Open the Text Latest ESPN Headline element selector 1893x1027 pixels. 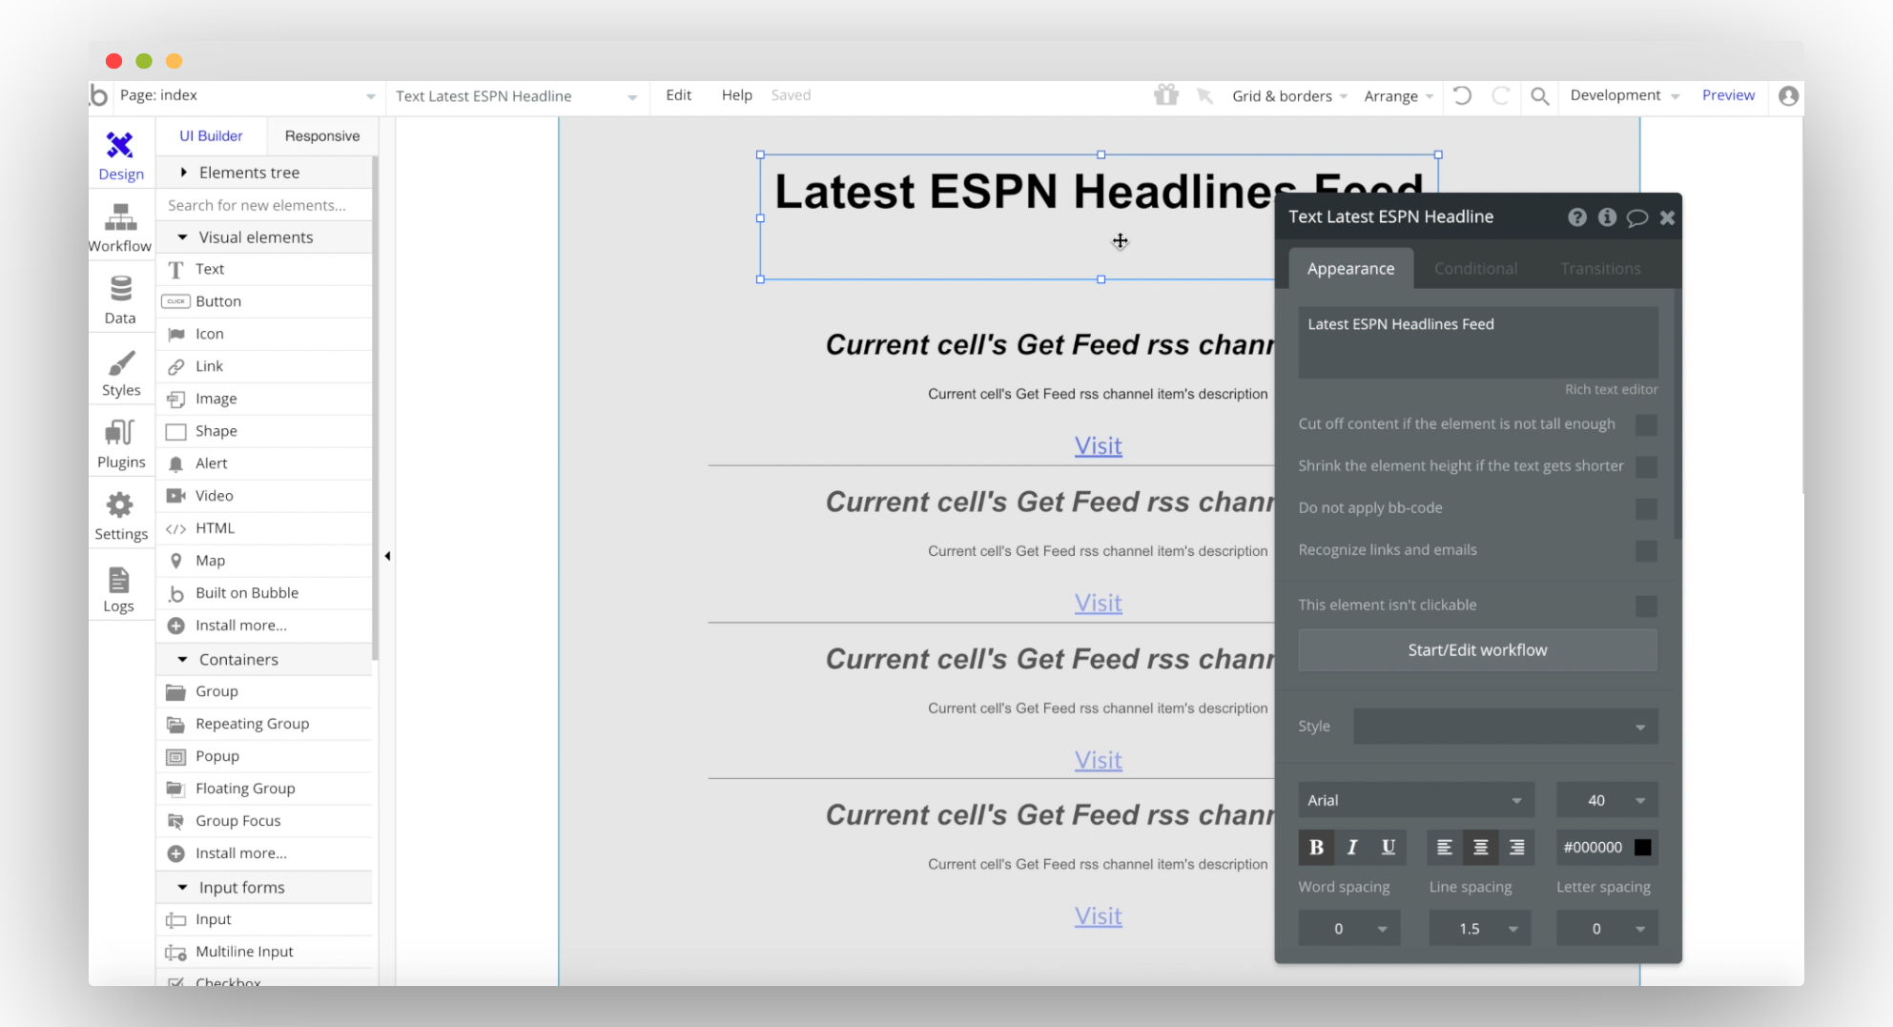coord(516,96)
